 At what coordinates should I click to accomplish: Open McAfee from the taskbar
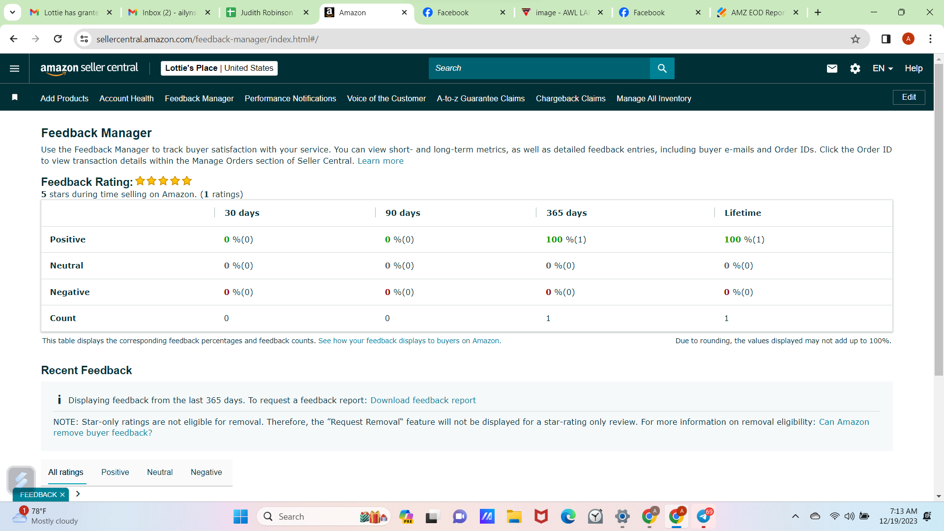(x=541, y=517)
